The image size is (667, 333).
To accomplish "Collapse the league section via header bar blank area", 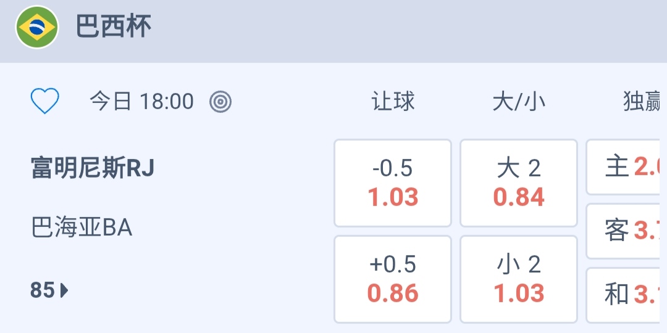I will 401,30.
